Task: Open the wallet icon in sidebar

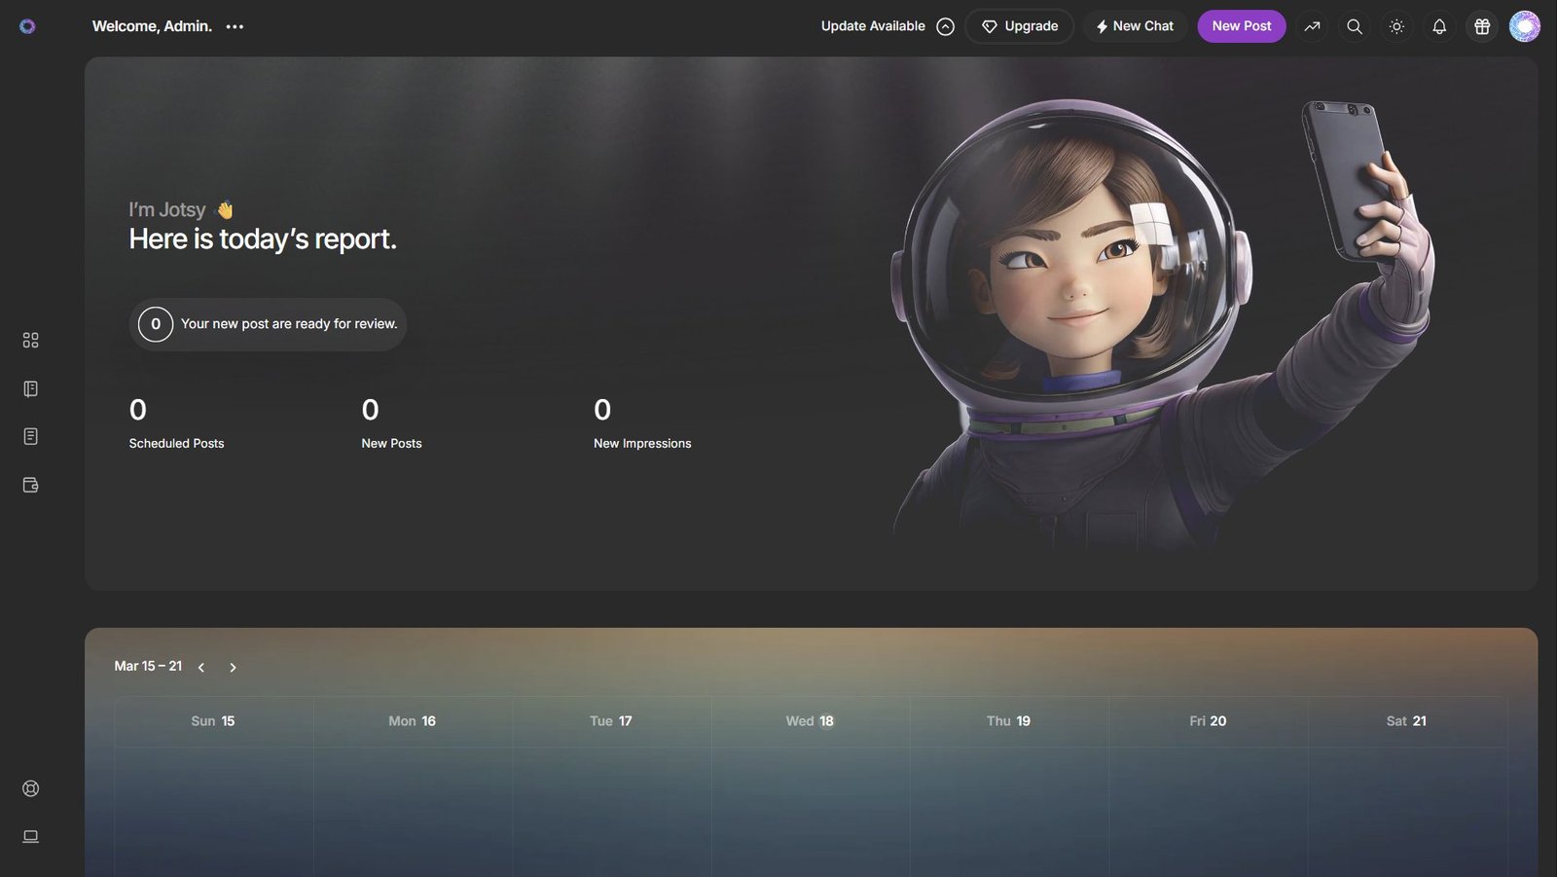Action: pyautogui.click(x=30, y=485)
